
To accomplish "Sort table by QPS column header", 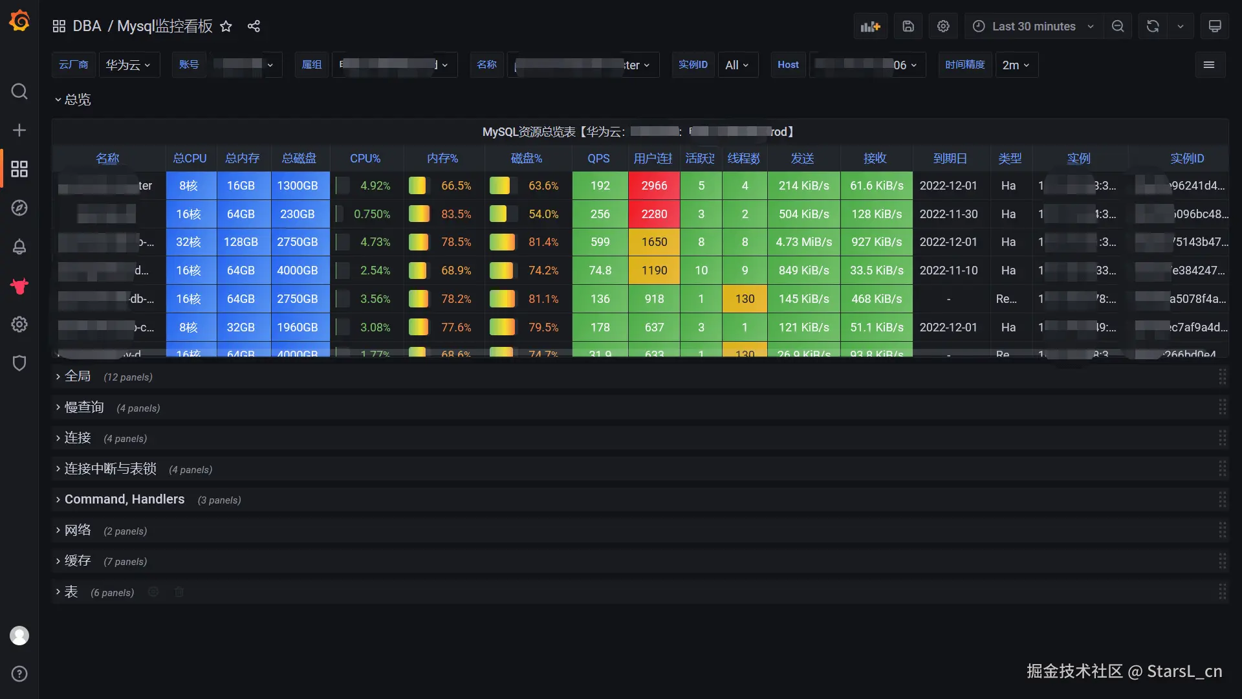I will pyautogui.click(x=598, y=159).
